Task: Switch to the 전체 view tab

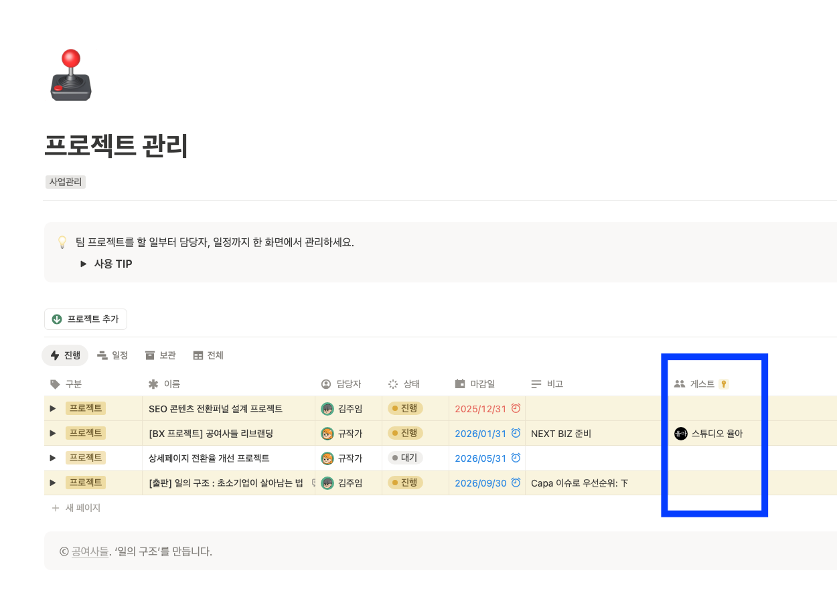Action: click(x=208, y=355)
